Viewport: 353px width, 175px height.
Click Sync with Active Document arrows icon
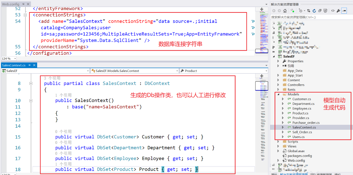(309, 11)
